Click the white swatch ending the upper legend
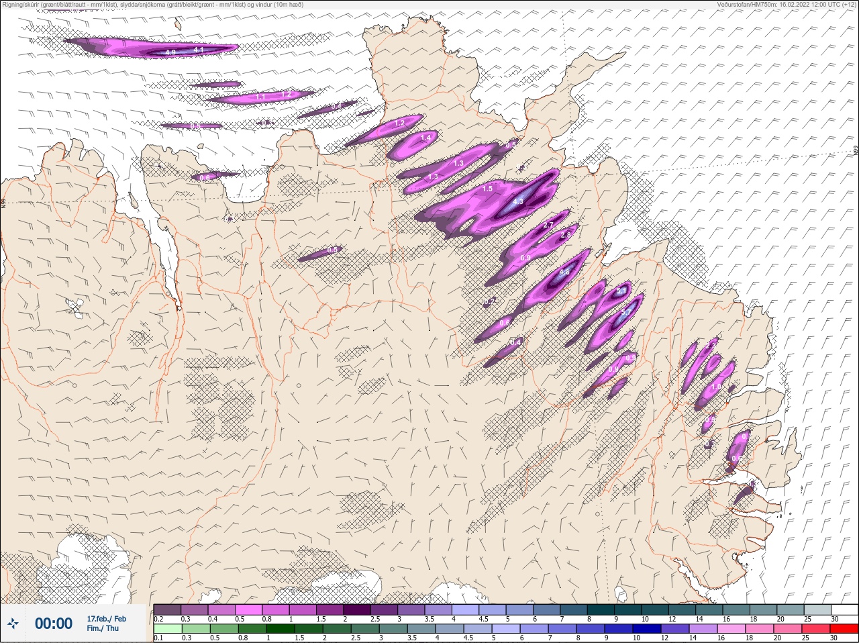 click(x=844, y=609)
